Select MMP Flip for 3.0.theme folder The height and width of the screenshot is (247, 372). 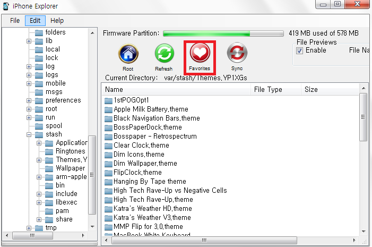pos(148,227)
